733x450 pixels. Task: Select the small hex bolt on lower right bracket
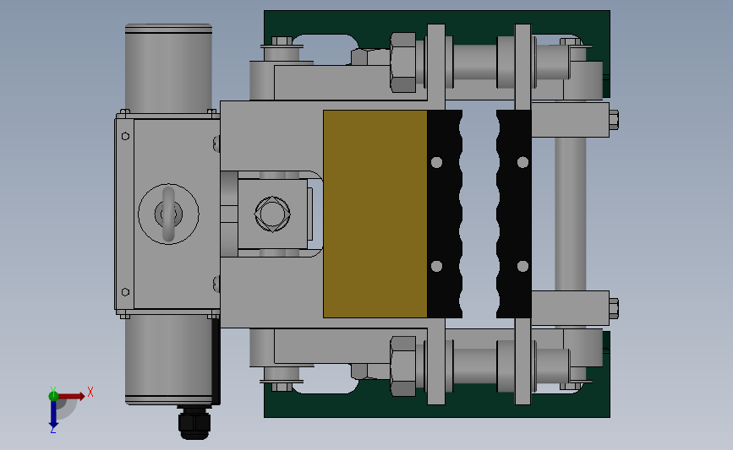[614, 308]
